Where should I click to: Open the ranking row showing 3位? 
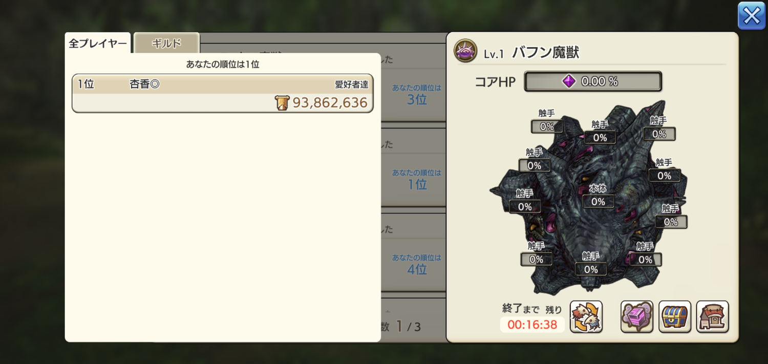point(414,95)
